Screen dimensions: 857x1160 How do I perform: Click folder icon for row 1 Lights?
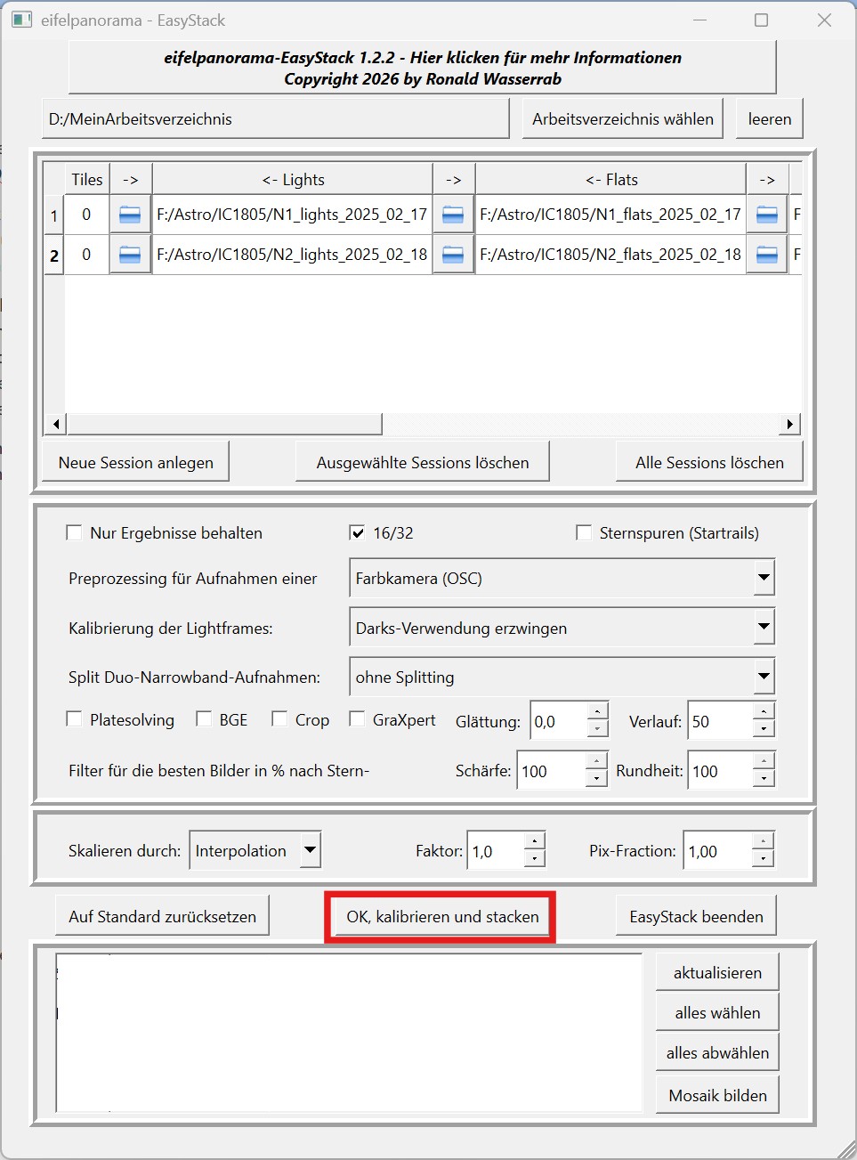click(130, 215)
